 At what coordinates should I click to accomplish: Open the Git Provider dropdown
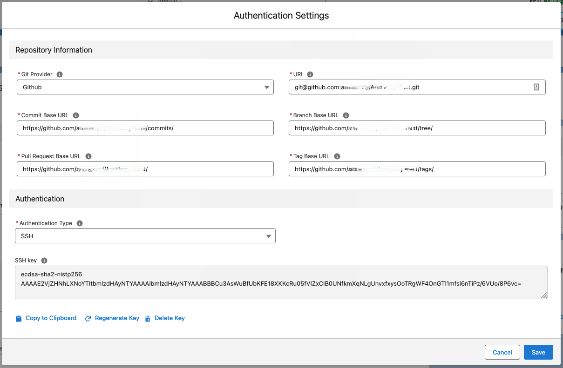[x=145, y=87]
